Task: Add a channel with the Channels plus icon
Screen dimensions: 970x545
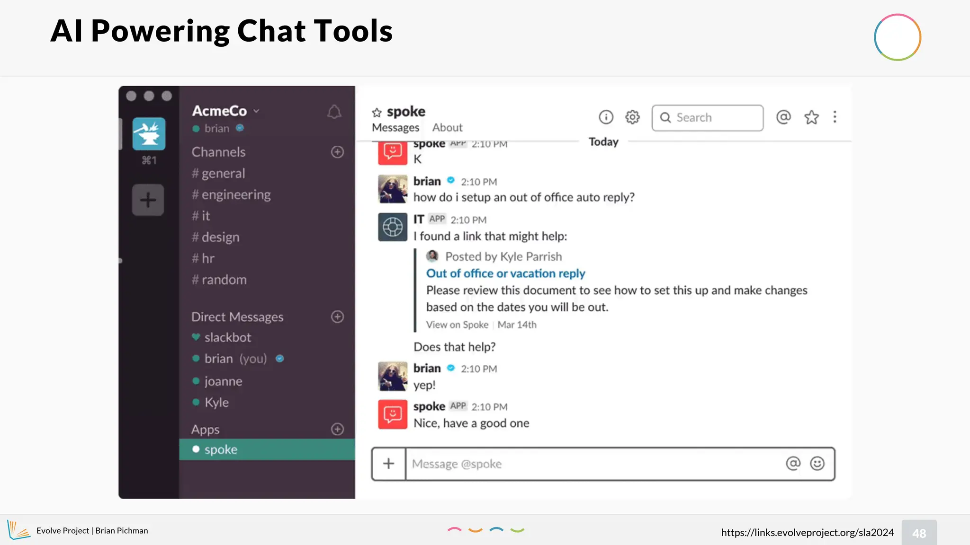Action: (x=337, y=152)
